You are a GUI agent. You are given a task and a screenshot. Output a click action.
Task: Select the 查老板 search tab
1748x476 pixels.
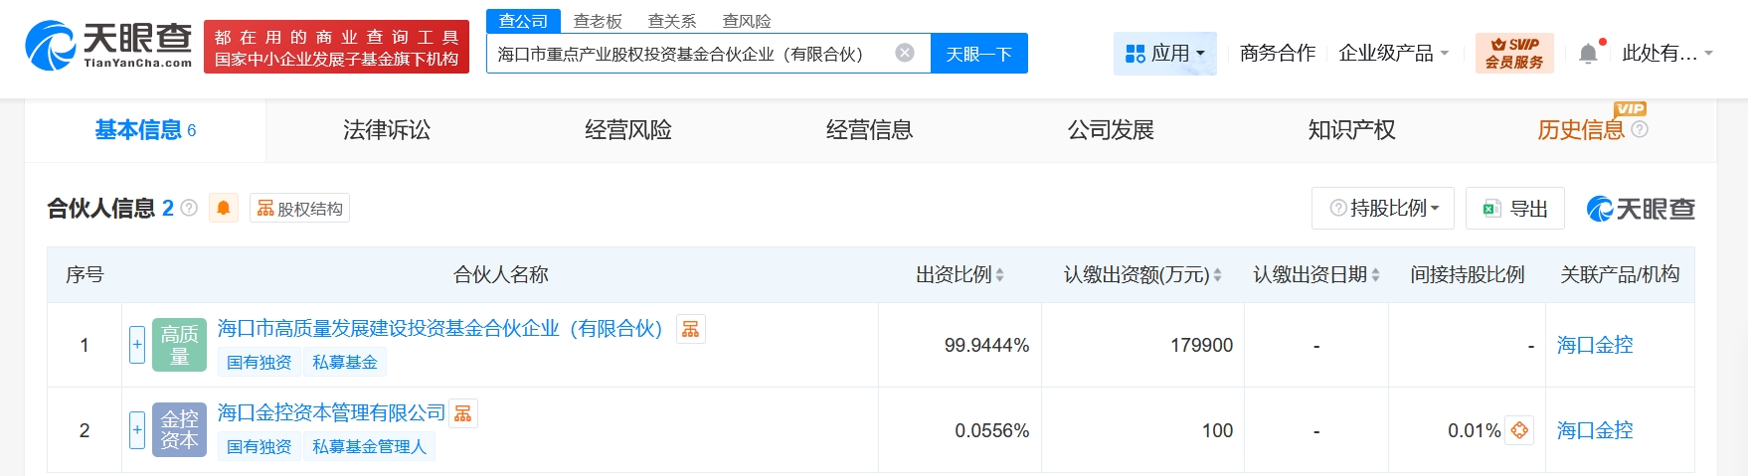click(598, 21)
